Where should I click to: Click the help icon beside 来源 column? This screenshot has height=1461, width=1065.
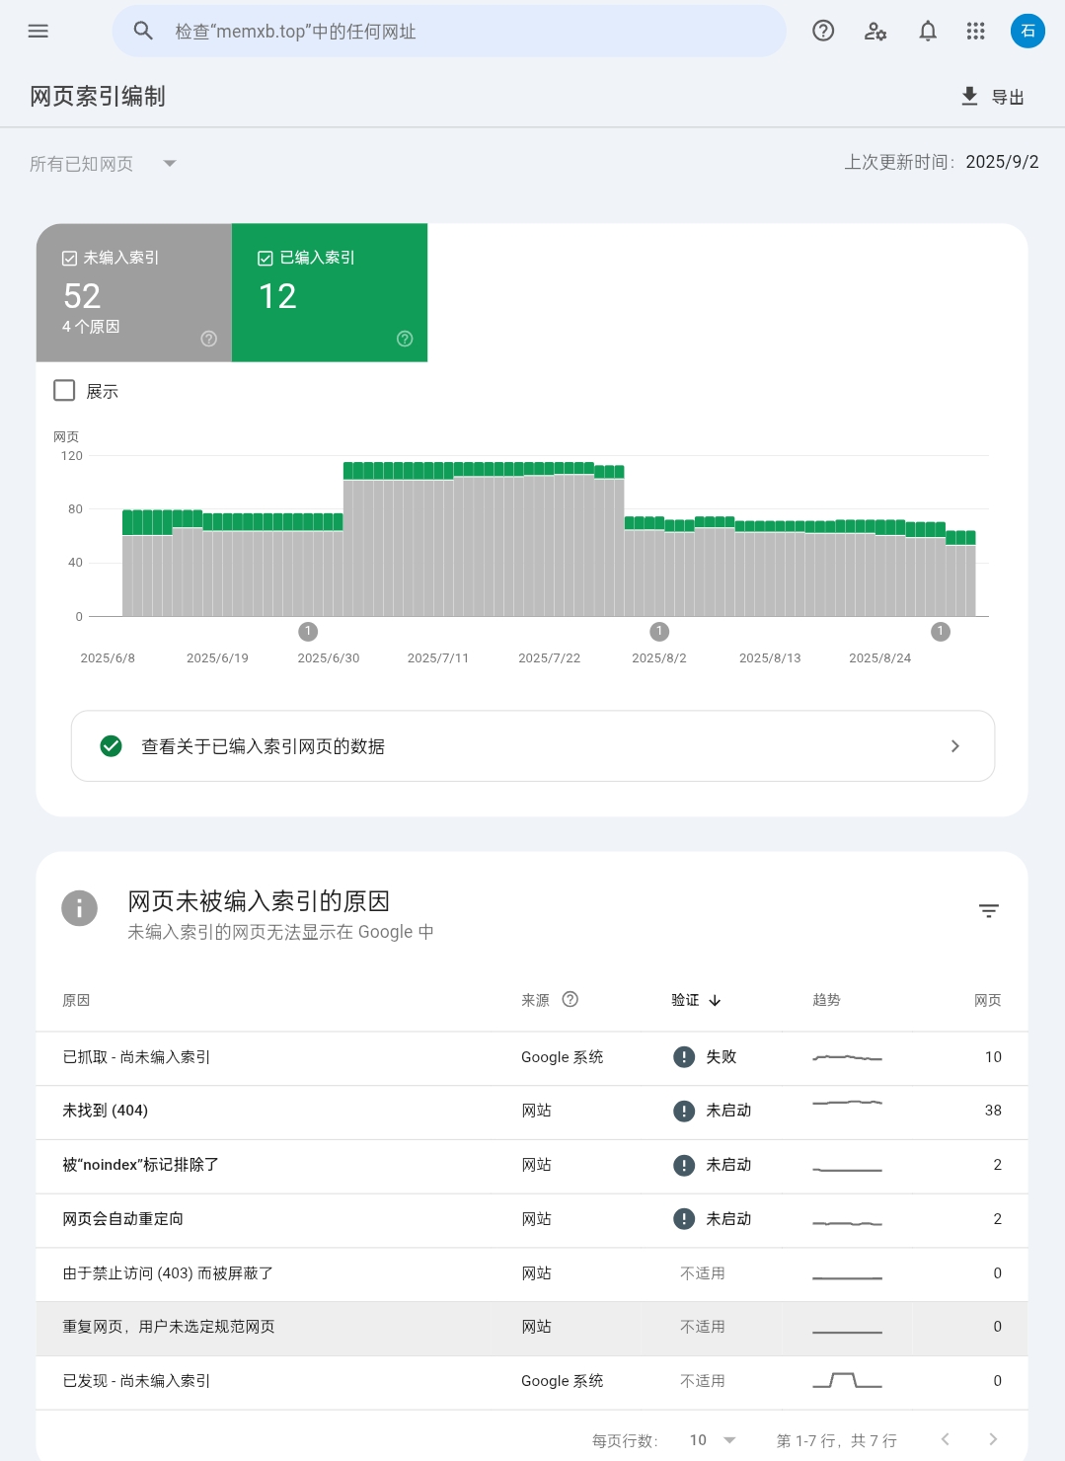(571, 999)
